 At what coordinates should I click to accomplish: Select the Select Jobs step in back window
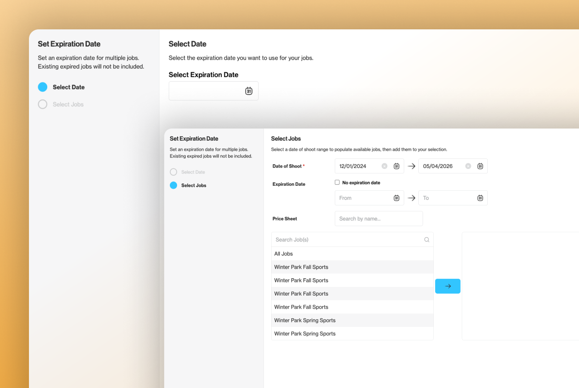tap(61, 104)
